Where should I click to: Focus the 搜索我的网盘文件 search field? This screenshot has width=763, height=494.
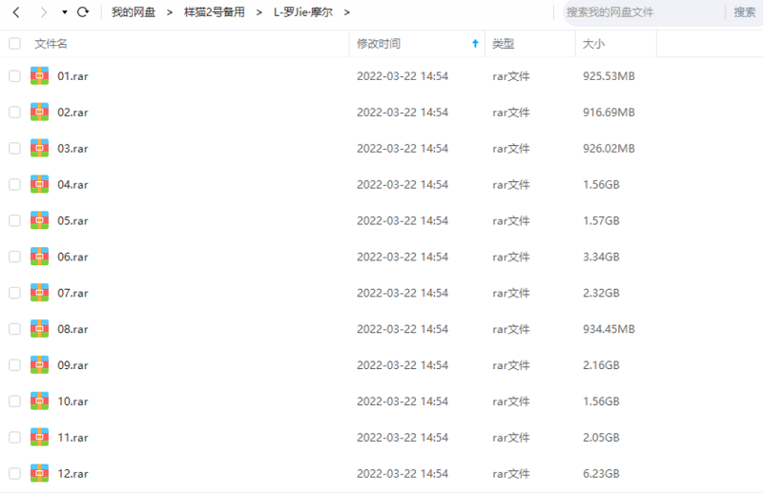[x=639, y=12]
